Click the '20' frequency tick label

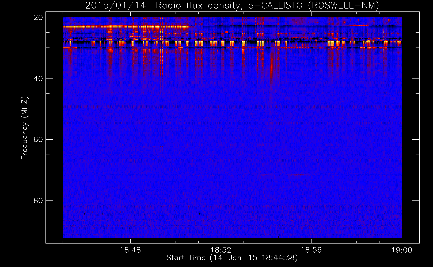[38, 17]
